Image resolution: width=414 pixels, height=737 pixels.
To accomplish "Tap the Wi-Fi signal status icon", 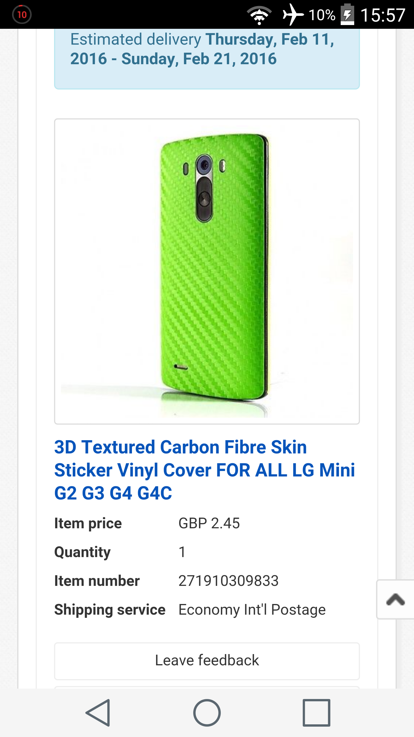I will coord(259,15).
